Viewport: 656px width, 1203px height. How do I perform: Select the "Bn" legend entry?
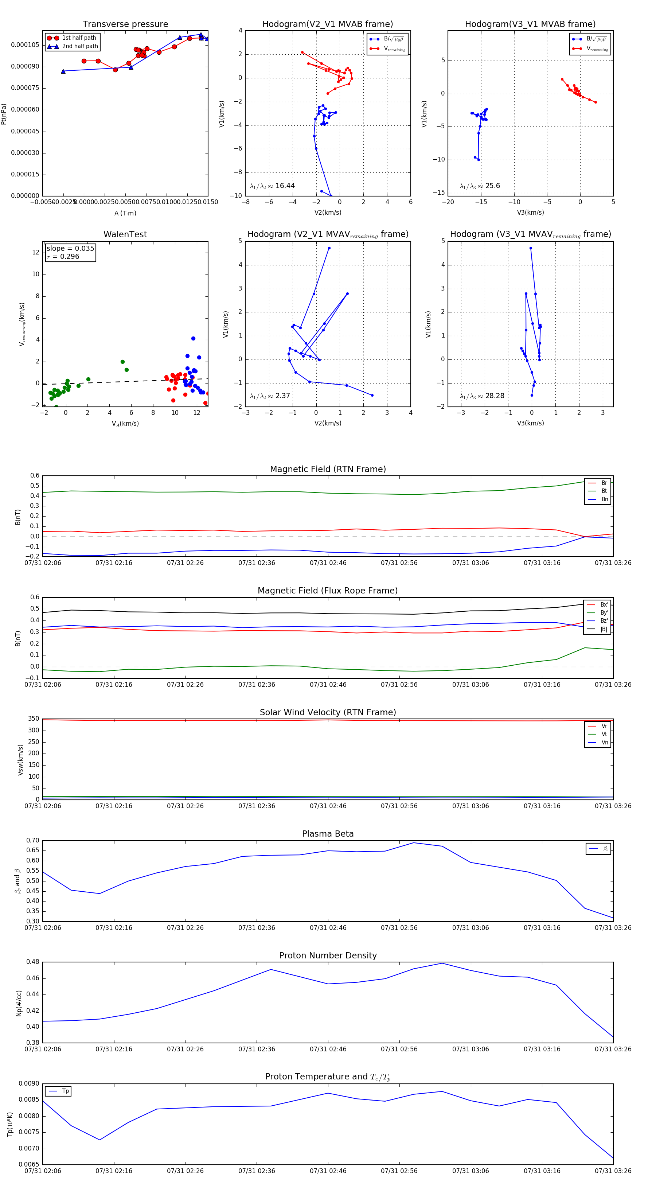pos(598,500)
